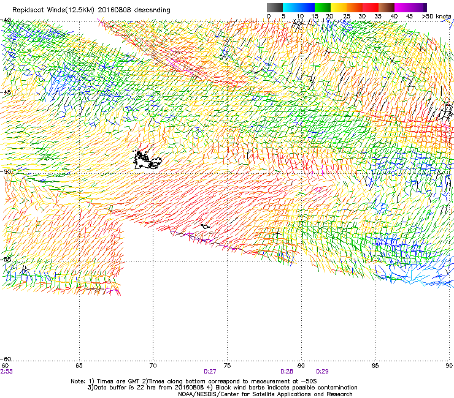Image resolution: width=454 pixels, height=398 pixels.
Task: Click the '35' legend scale label
Action: coord(378,17)
